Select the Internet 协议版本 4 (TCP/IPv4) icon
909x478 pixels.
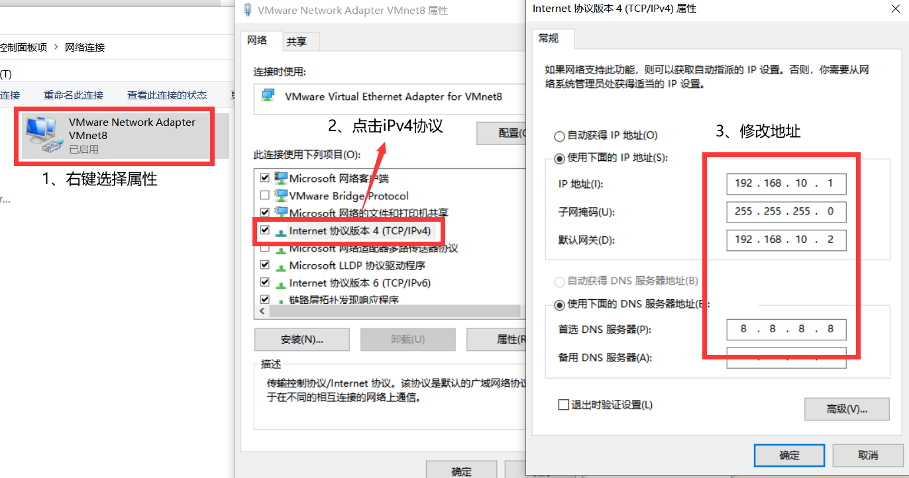[x=282, y=231]
